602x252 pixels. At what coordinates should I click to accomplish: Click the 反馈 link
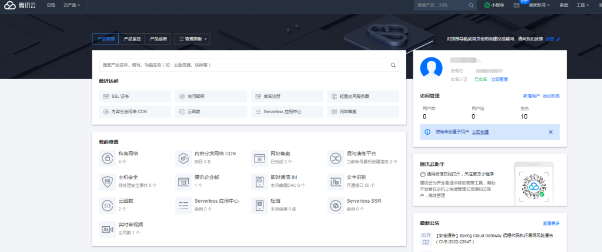click(550, 39)
